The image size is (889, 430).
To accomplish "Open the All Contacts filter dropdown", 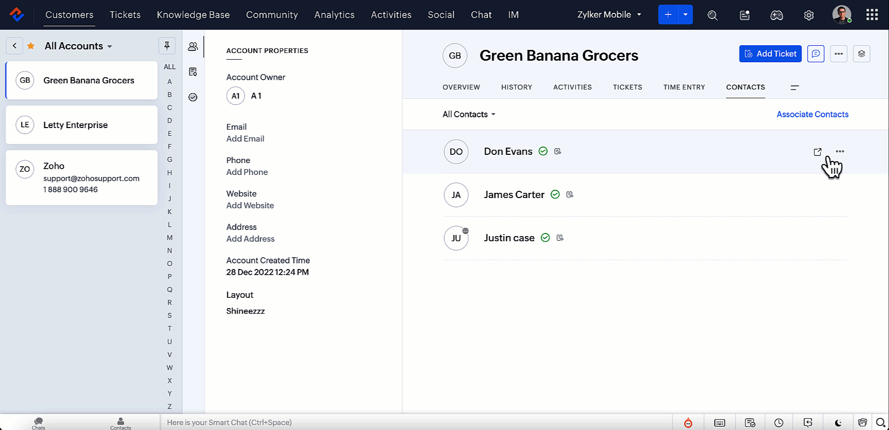I will pyautogui.click(x=469, y=114).
